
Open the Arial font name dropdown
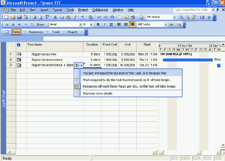pyautogui.click(x=80, y=24)
